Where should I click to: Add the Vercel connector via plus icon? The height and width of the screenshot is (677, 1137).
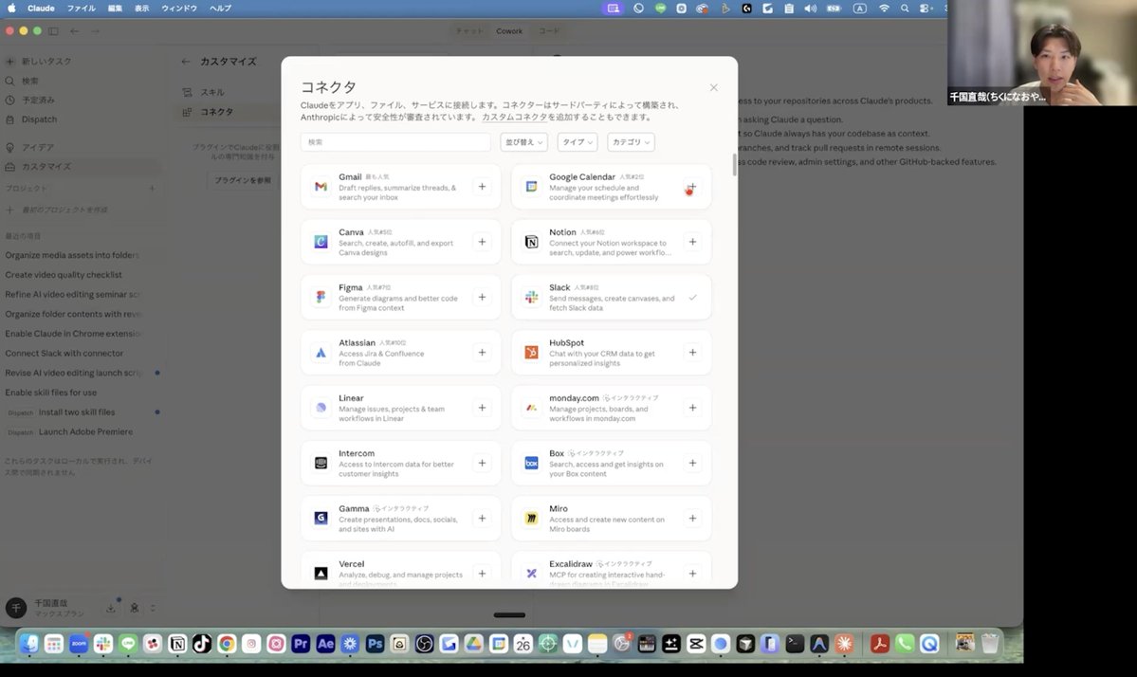click(x=482, y=574)
